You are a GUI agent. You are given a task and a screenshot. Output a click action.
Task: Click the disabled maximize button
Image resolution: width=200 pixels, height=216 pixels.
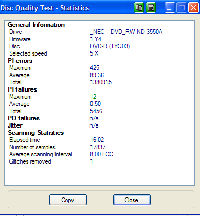click(x=181, y=8)
